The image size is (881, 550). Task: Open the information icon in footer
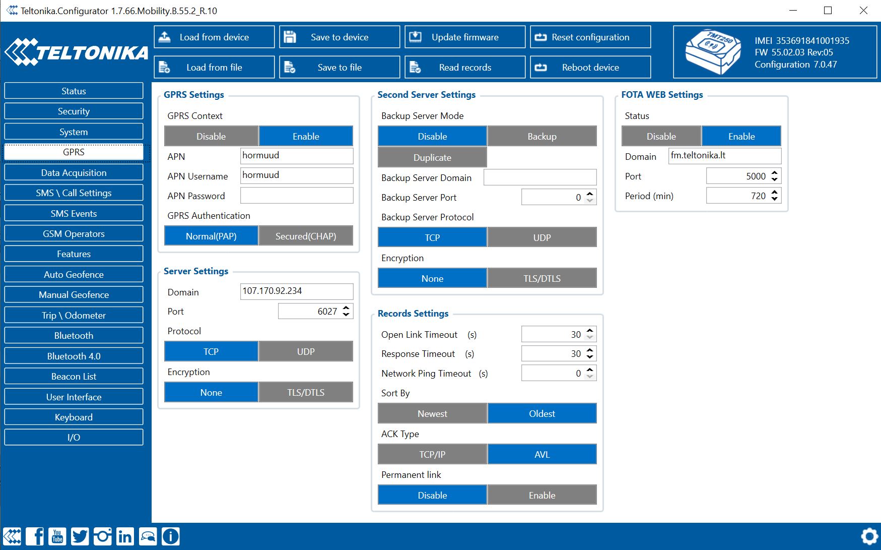click(171, 536)
